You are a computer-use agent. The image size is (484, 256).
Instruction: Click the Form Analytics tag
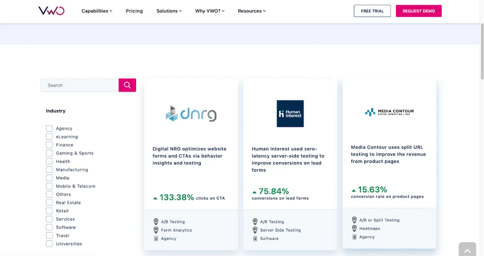coord(176,230)
